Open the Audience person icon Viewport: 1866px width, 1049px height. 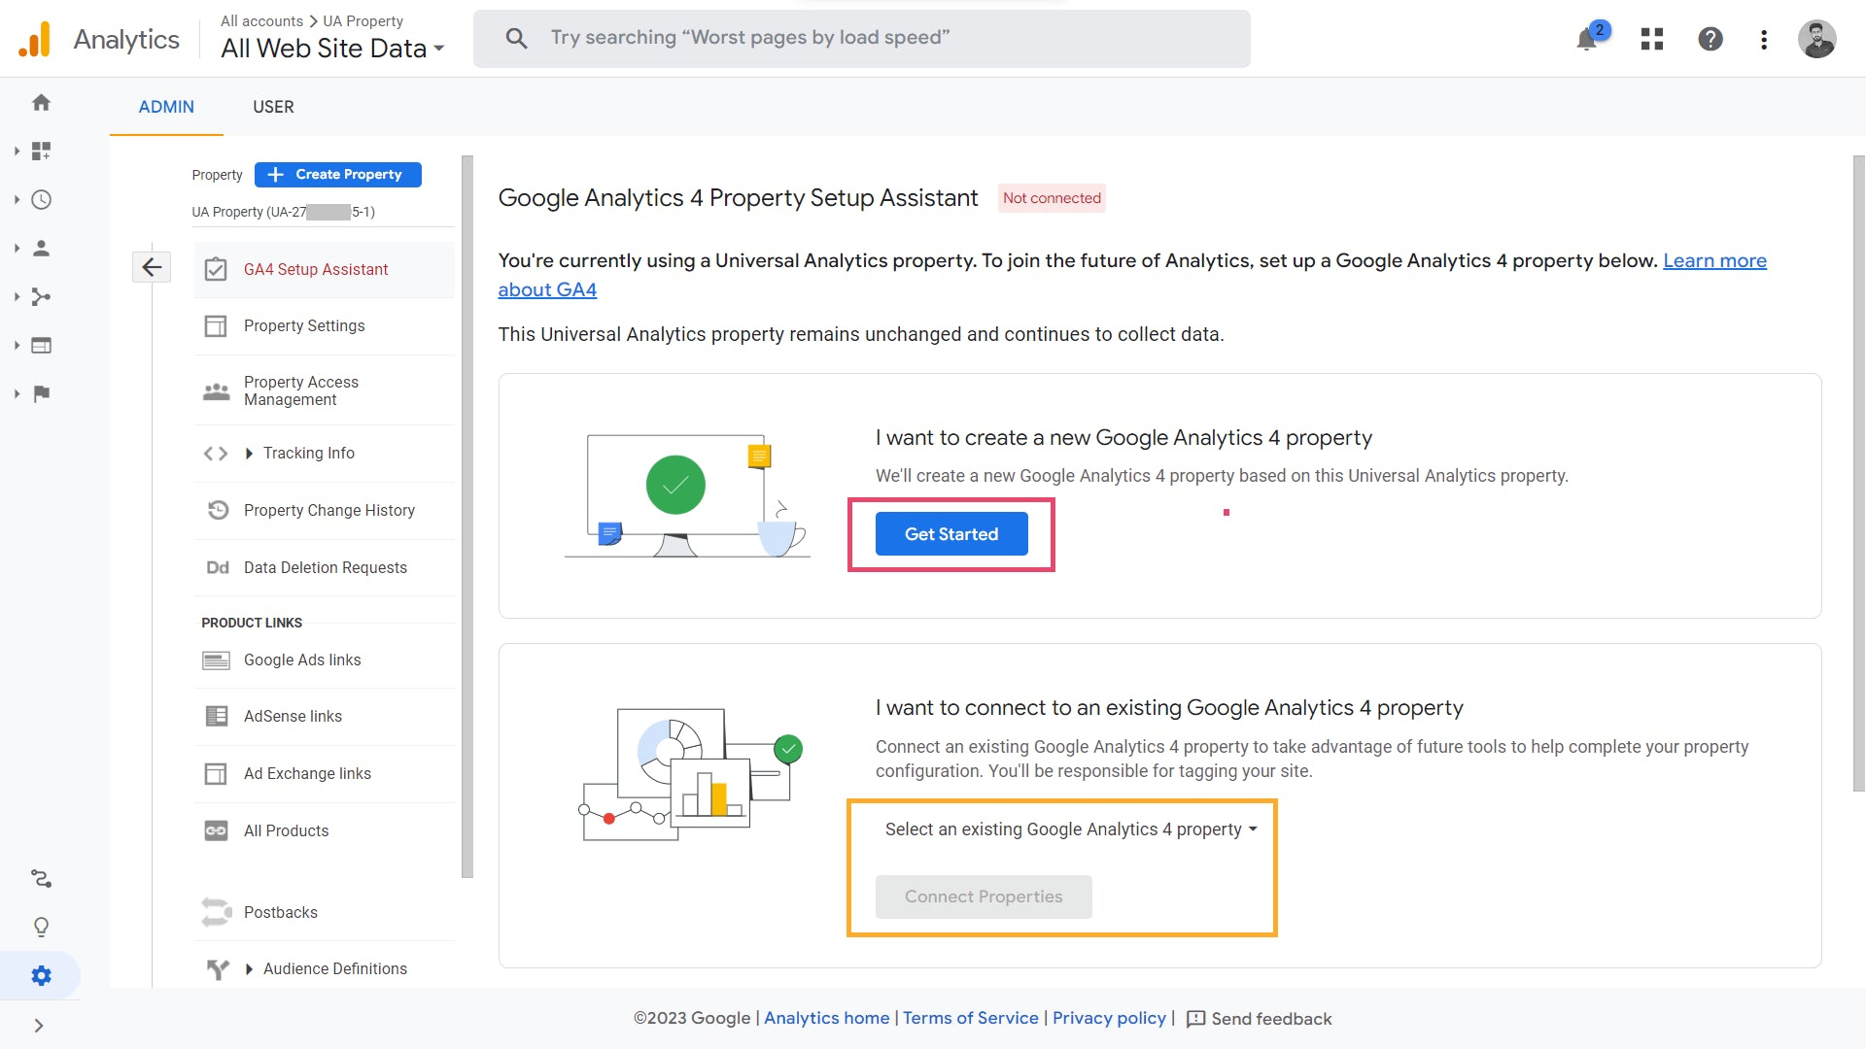(41, 248)
